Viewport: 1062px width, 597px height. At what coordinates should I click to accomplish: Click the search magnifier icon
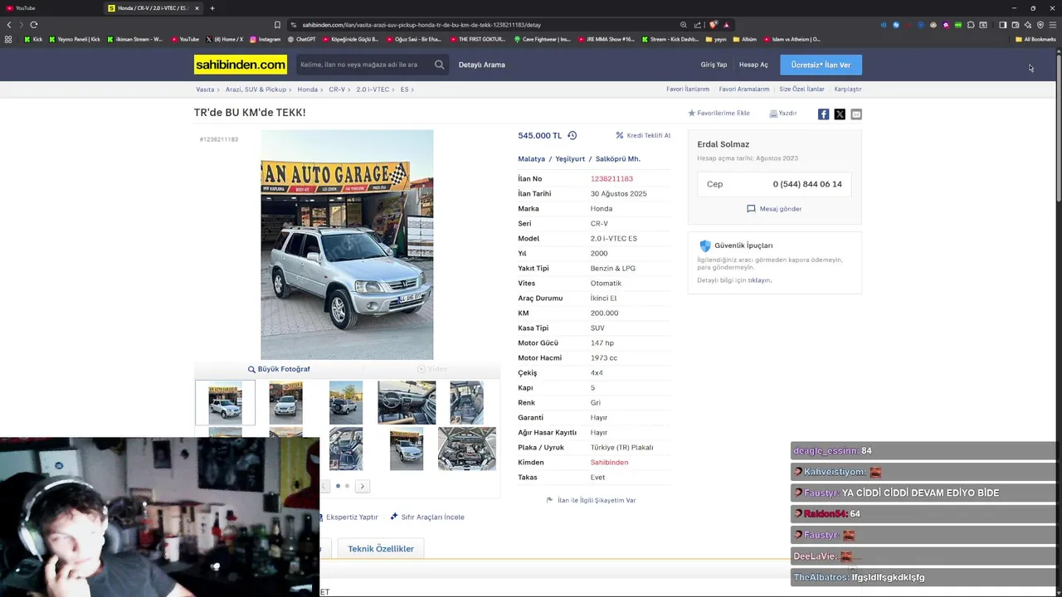439,65
